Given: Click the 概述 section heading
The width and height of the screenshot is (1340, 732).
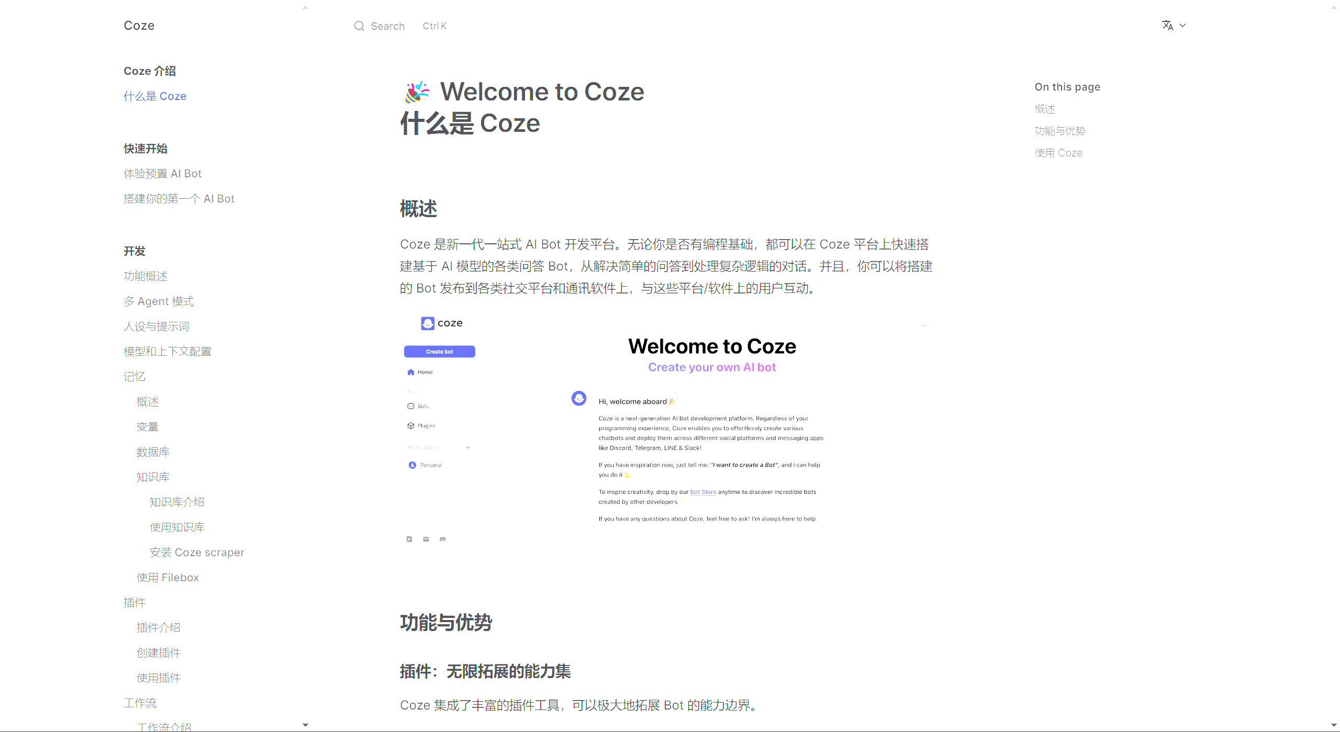Looking at the screenshot, I should click(x=418, y=209).
